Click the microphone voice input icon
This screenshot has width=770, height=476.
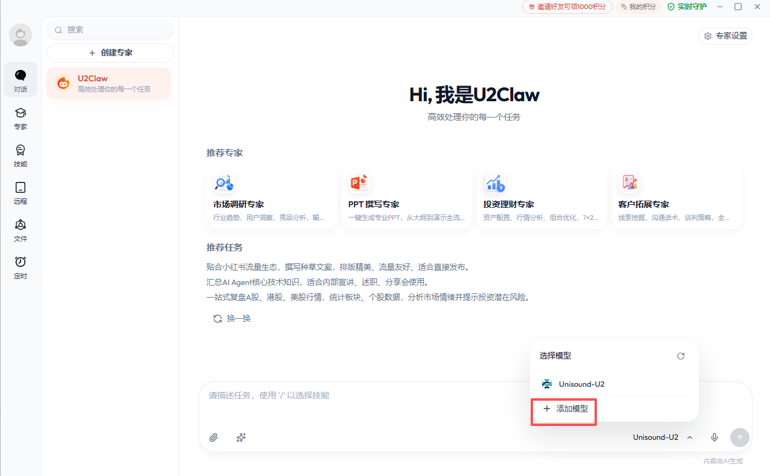click(715, 437)
